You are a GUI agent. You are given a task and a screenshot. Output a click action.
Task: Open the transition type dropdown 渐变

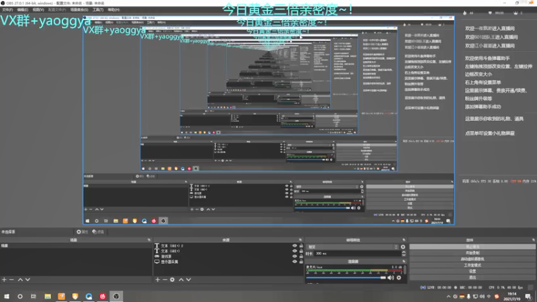[352, 247]
